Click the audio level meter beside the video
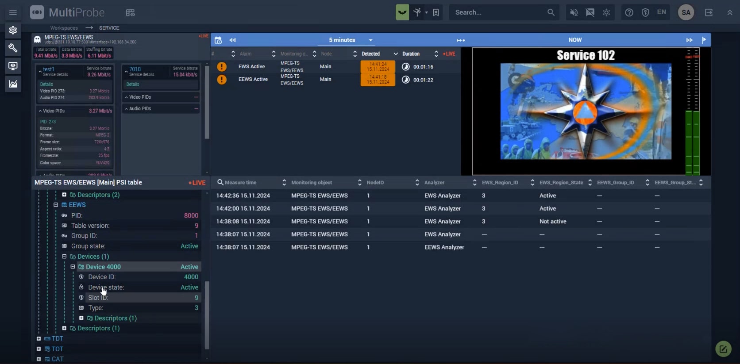Viewport: 740px width, 364px height. coord(692,111)
